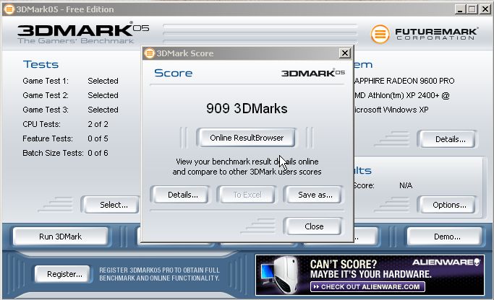This screenshot has height=300, width=494.
Task: Click the Feature Tests '0 of 5' value
Action: click(x=98, y=138)
